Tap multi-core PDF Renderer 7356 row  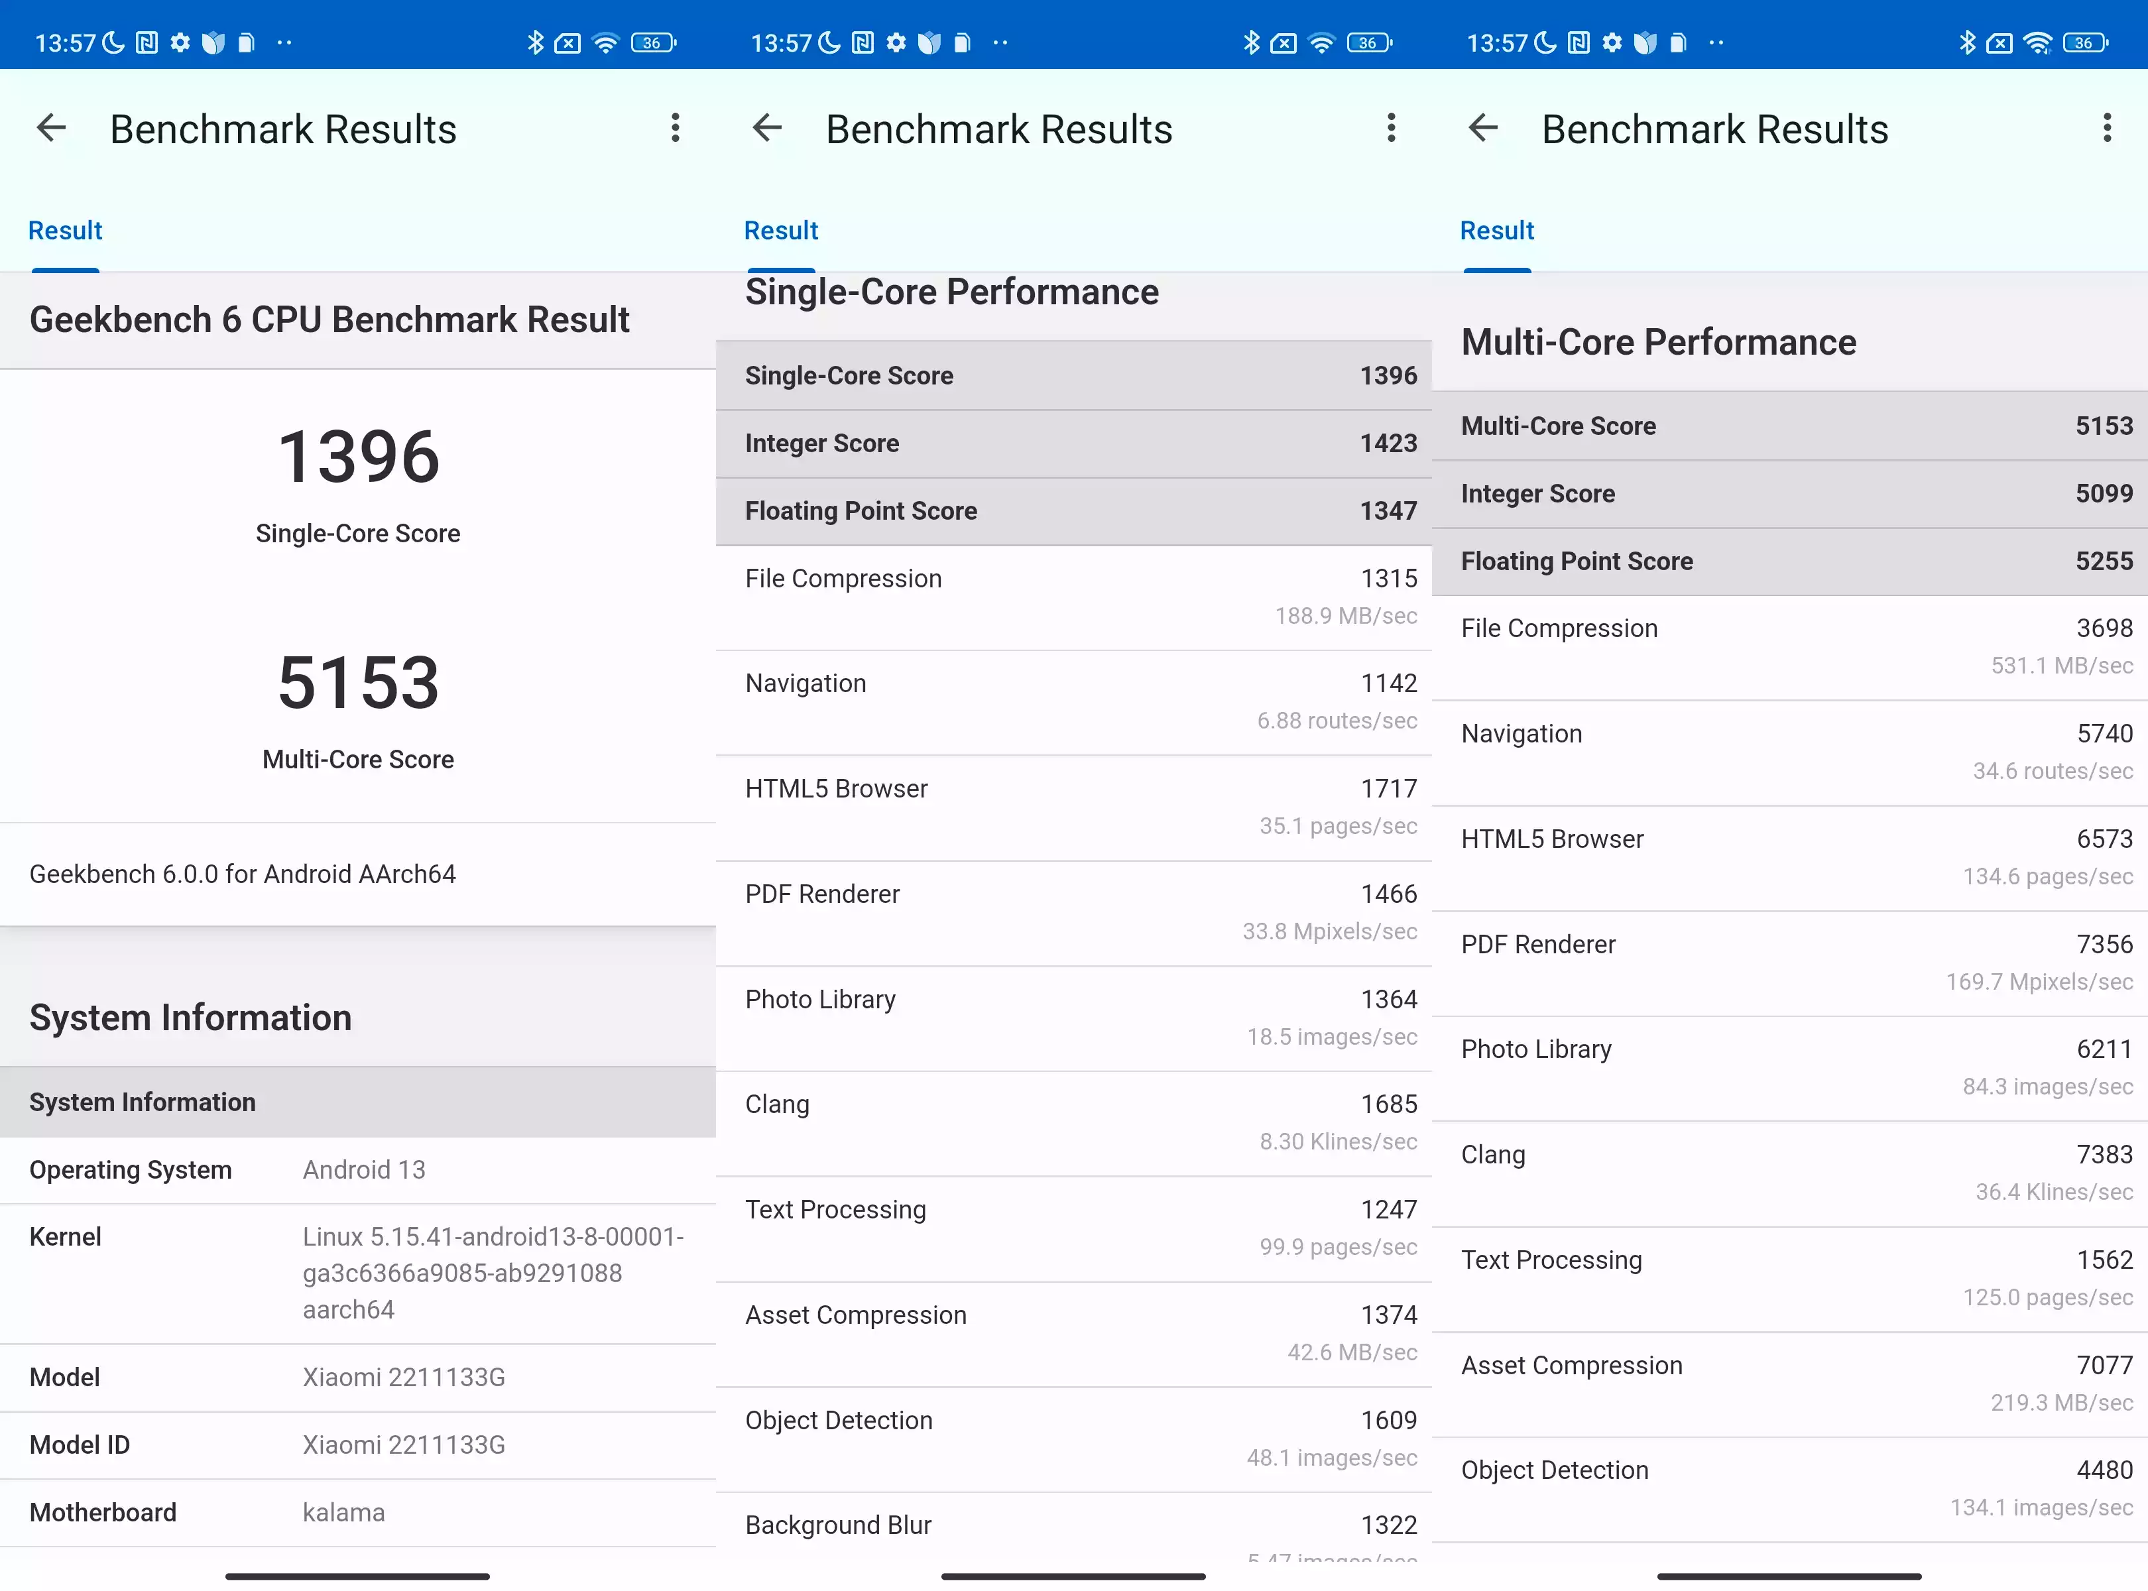[x=1790, y=964]
